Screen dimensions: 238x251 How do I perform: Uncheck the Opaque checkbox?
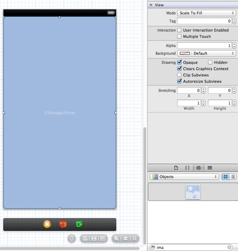[179, 62]
